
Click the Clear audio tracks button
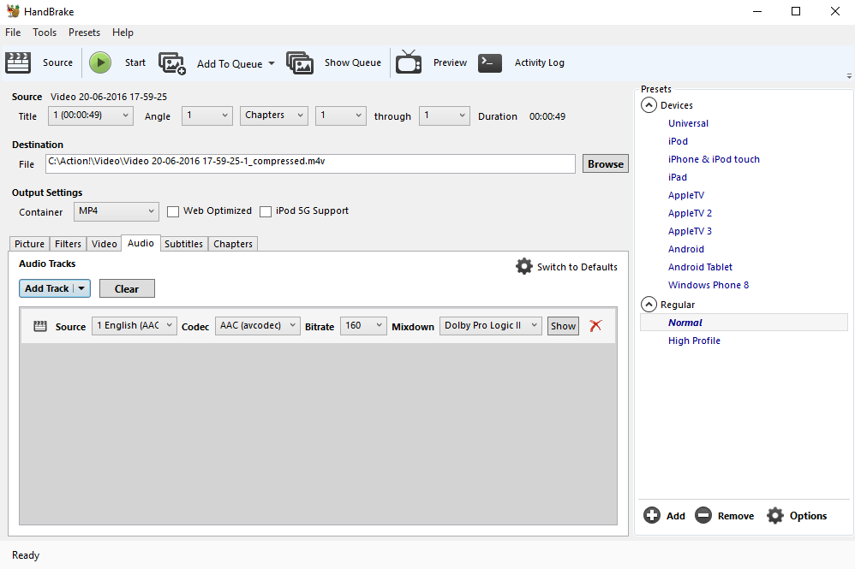(x=127, y=288)
